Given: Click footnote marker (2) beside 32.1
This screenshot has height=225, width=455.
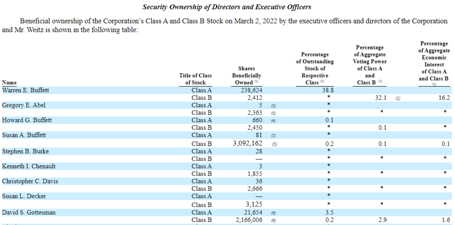Looking at the screenshot, I should tap(398, 98).
